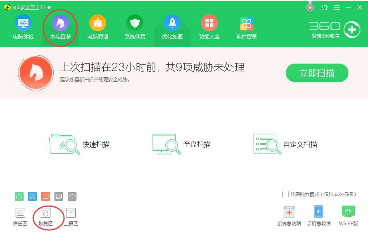Start the 快速扫描 quick scan

pyautogui.click(x=80, y=144)
